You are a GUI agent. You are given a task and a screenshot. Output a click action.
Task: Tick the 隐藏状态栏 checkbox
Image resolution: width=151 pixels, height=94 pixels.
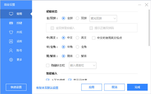tap(48, 66)
